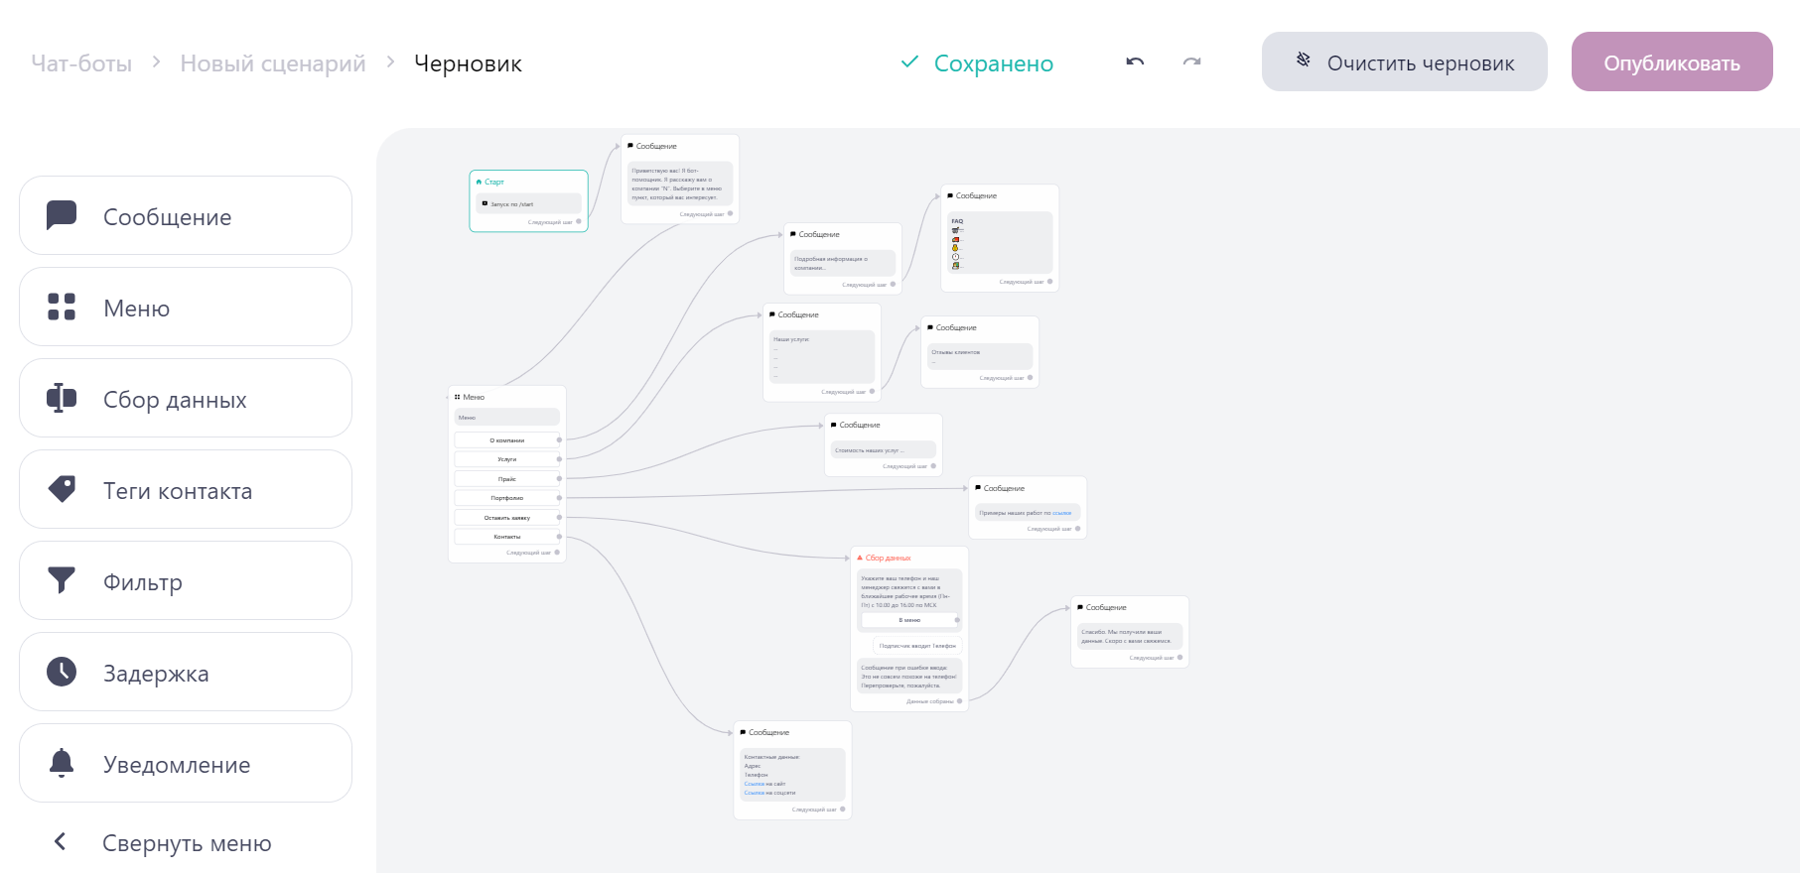The width and height of the screenshot is (1800, 873).
Task: Click Сохранено status text
Action: (x=994, y=63)
